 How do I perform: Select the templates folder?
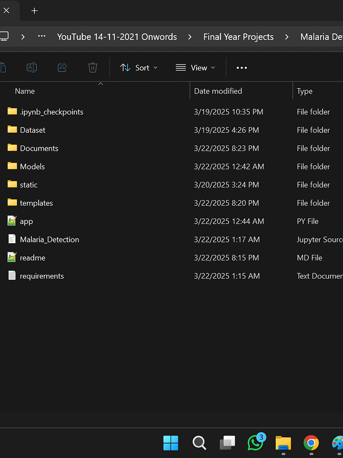(x=36, y=203)
